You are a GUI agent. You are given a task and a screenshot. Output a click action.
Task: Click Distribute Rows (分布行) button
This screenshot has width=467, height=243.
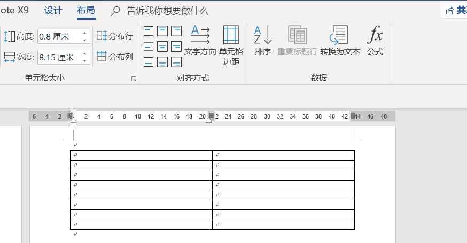pyautogui.click(x=115, y=36)
